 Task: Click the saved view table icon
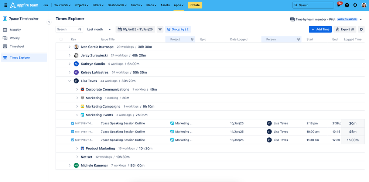(x=292, y=19)
